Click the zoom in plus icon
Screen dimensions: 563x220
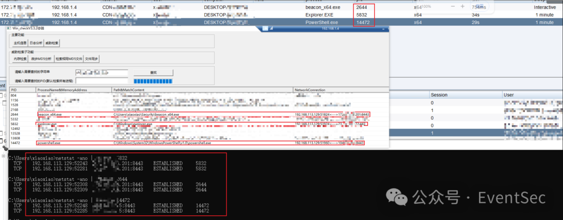(462, 6)
